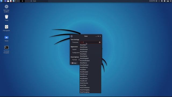Select Asia/Chita from the timezone list
This screenshot has width=172, height=97.
click(90, 85)
